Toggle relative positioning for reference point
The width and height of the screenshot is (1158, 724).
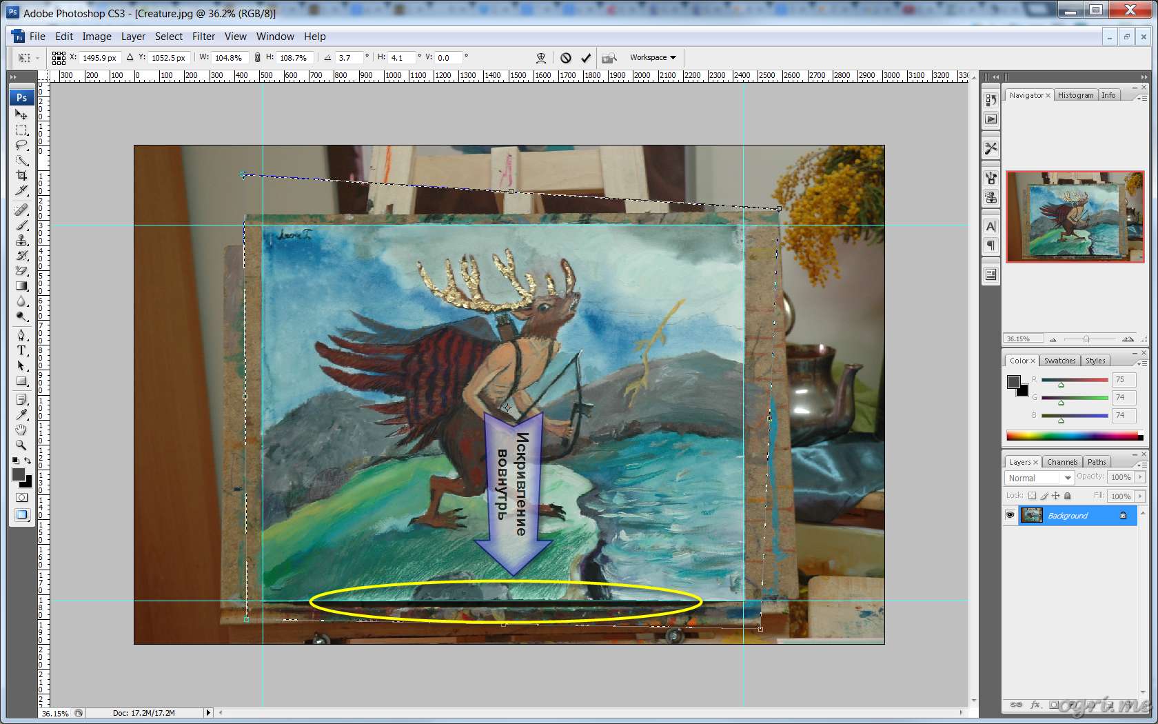pyautogui.click(x=130, y=57)
